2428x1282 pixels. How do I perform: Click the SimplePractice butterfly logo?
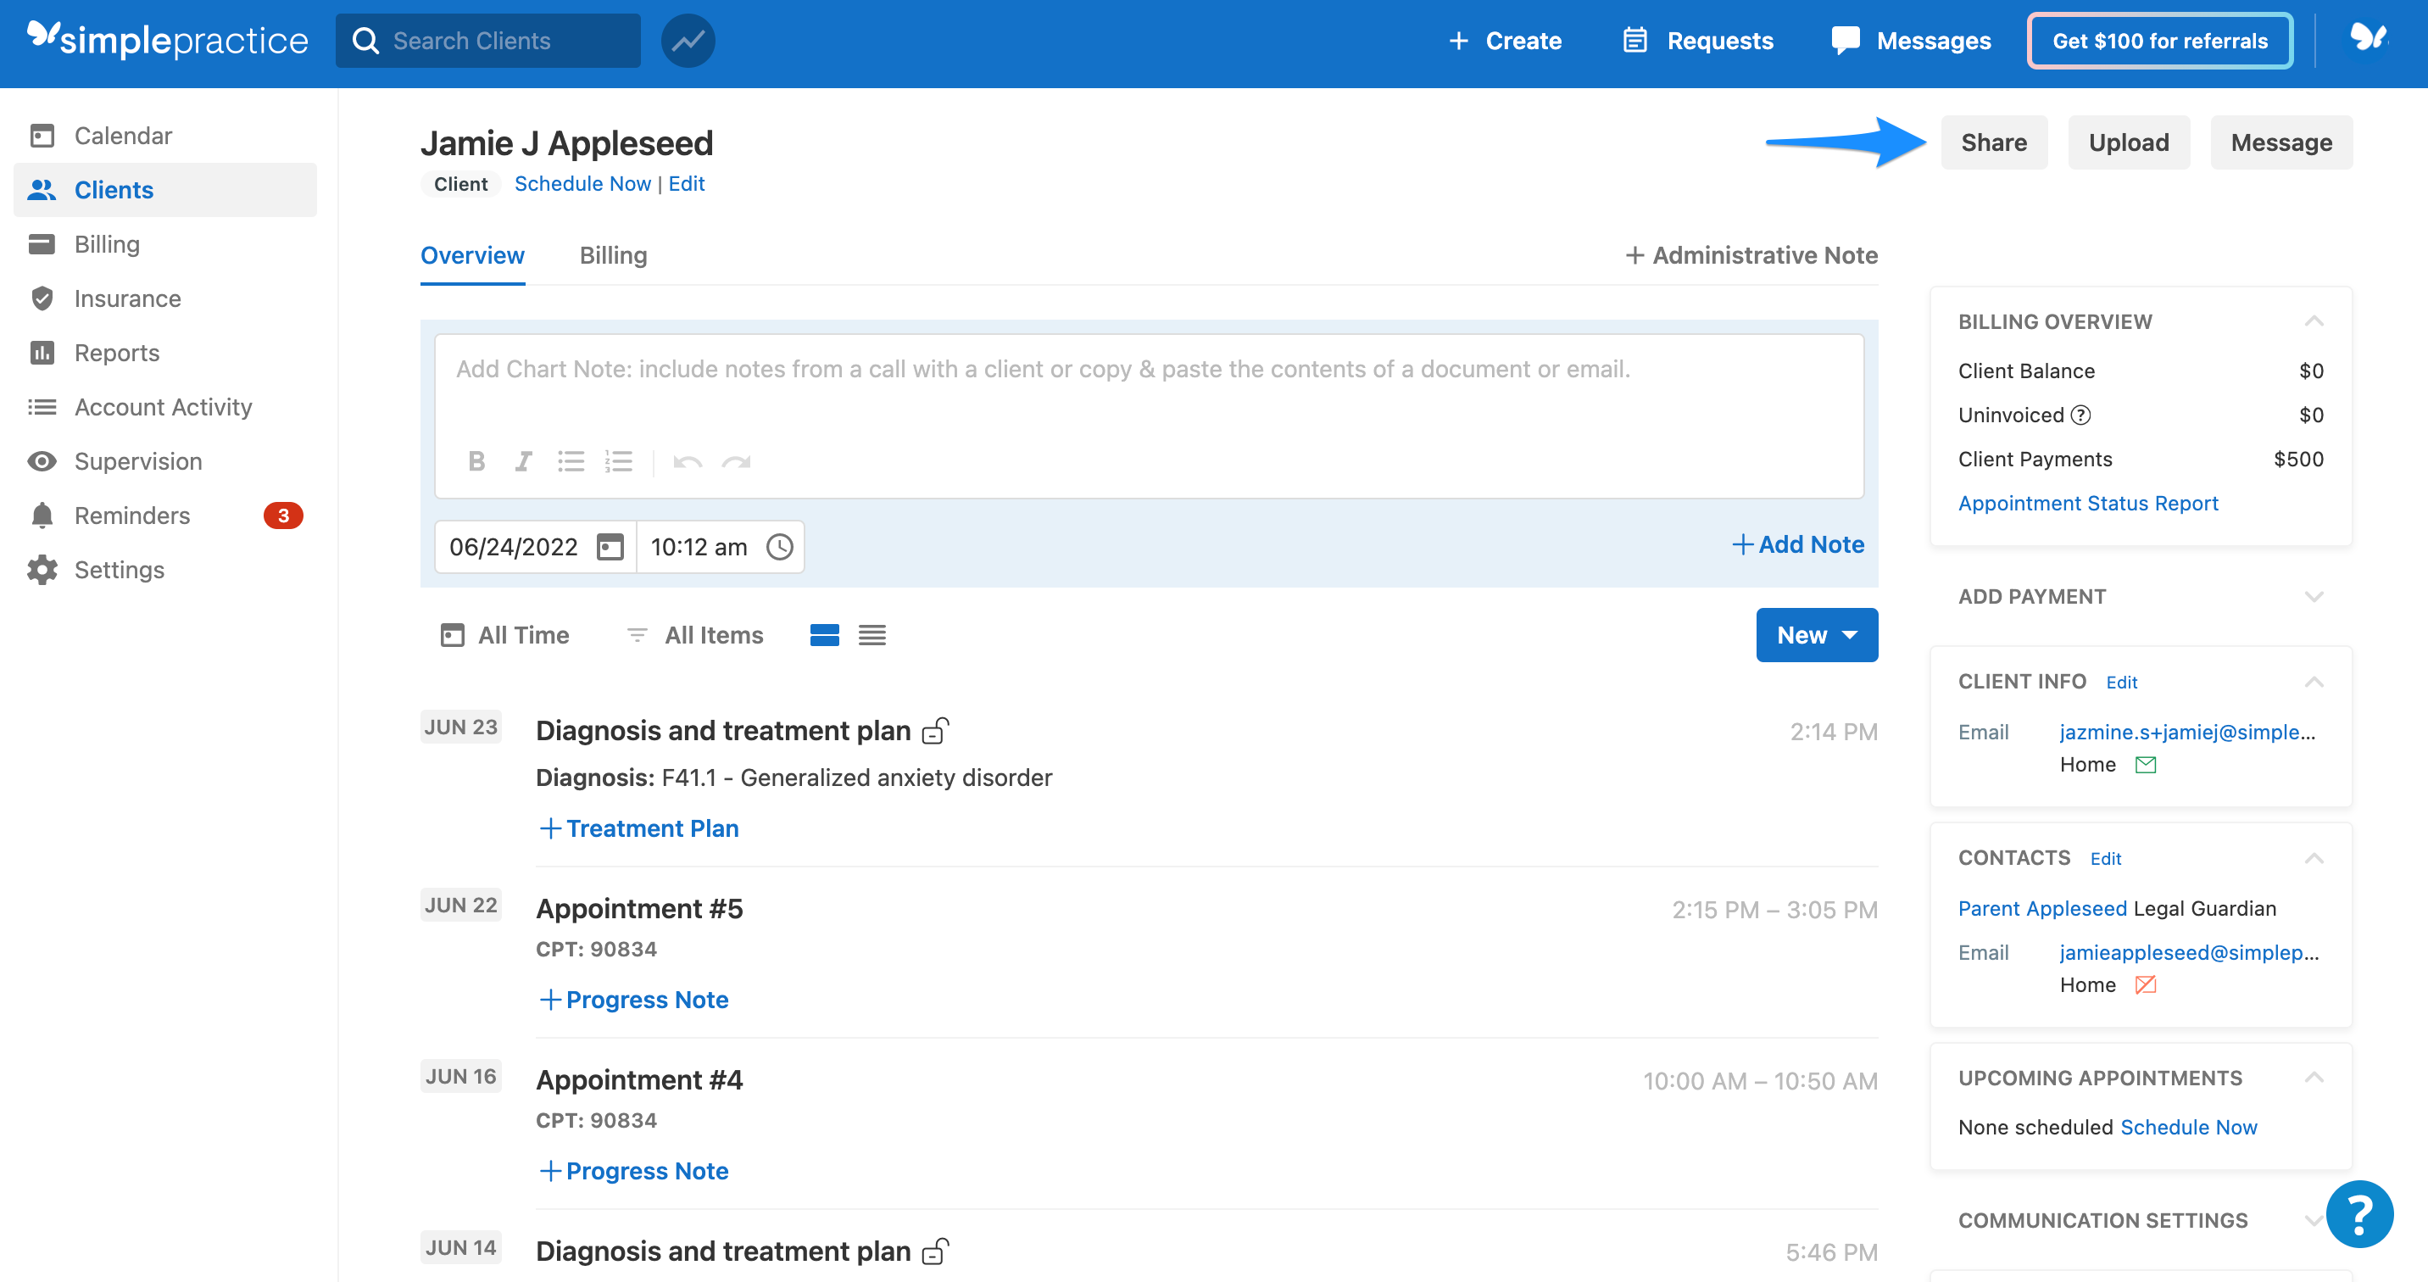tap(167, 39)
